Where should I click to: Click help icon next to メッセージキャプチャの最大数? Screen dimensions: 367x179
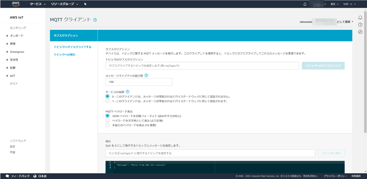click(146, 75)
